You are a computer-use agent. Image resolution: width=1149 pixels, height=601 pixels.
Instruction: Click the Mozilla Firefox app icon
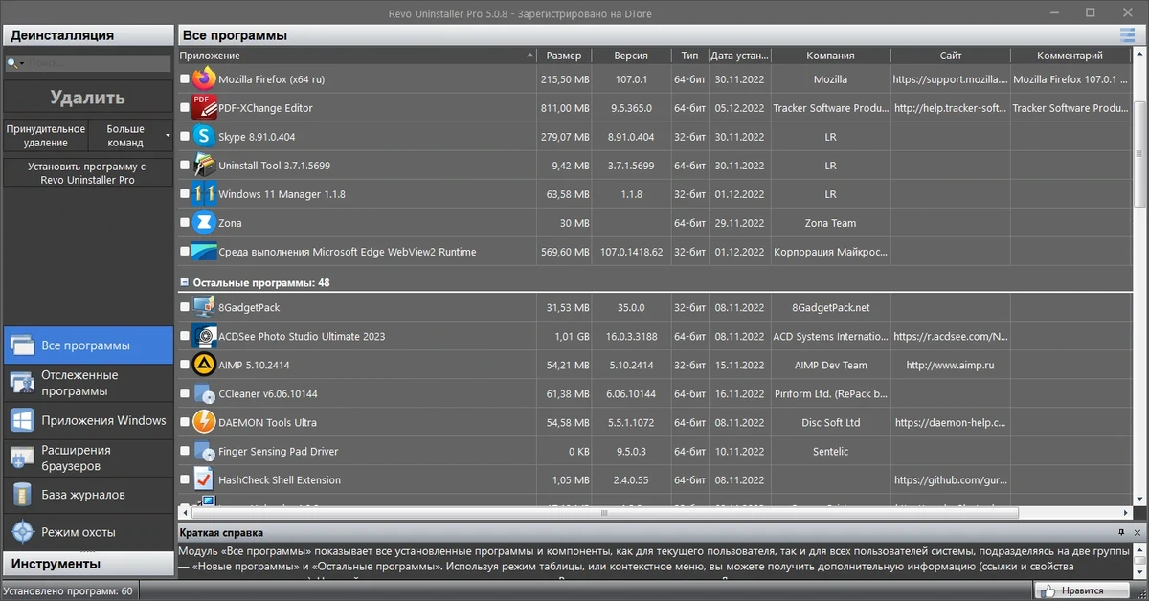point(204,79)
